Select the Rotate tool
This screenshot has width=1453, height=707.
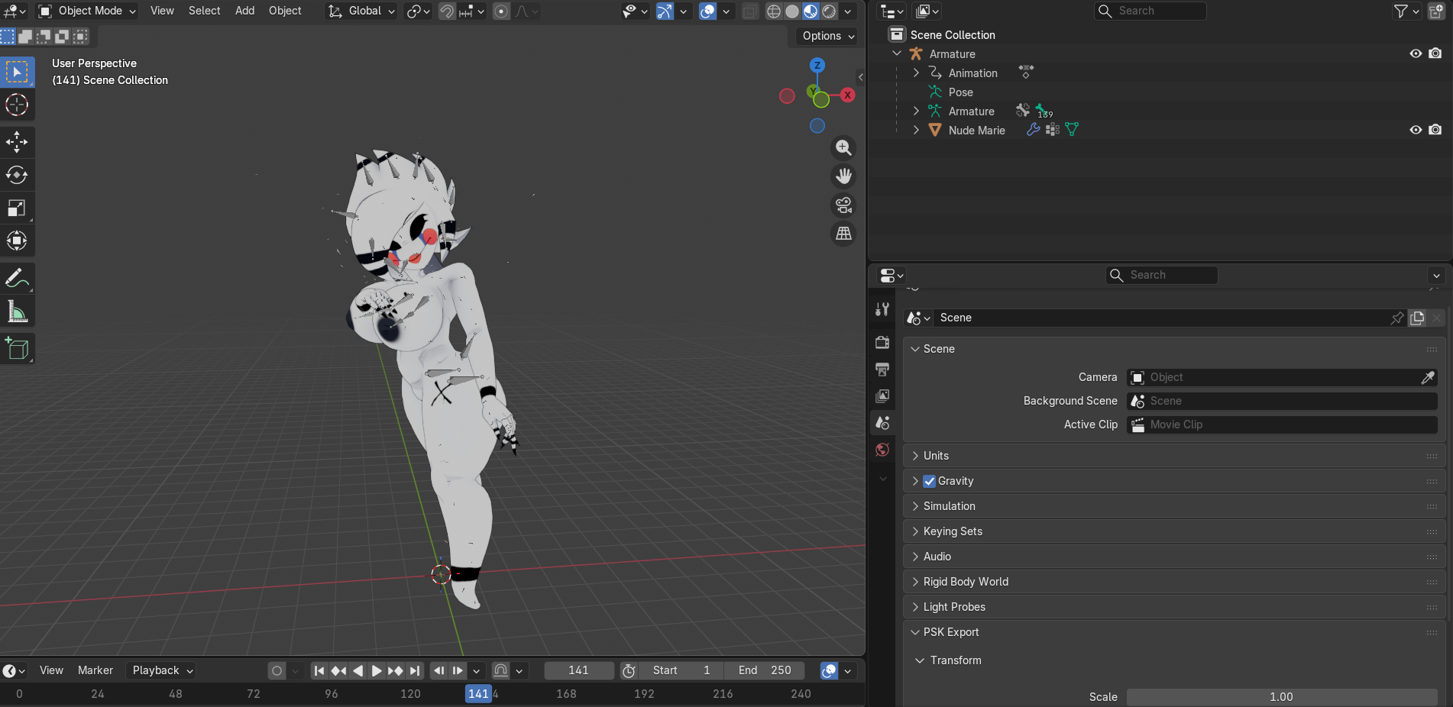tap(17, 175)
